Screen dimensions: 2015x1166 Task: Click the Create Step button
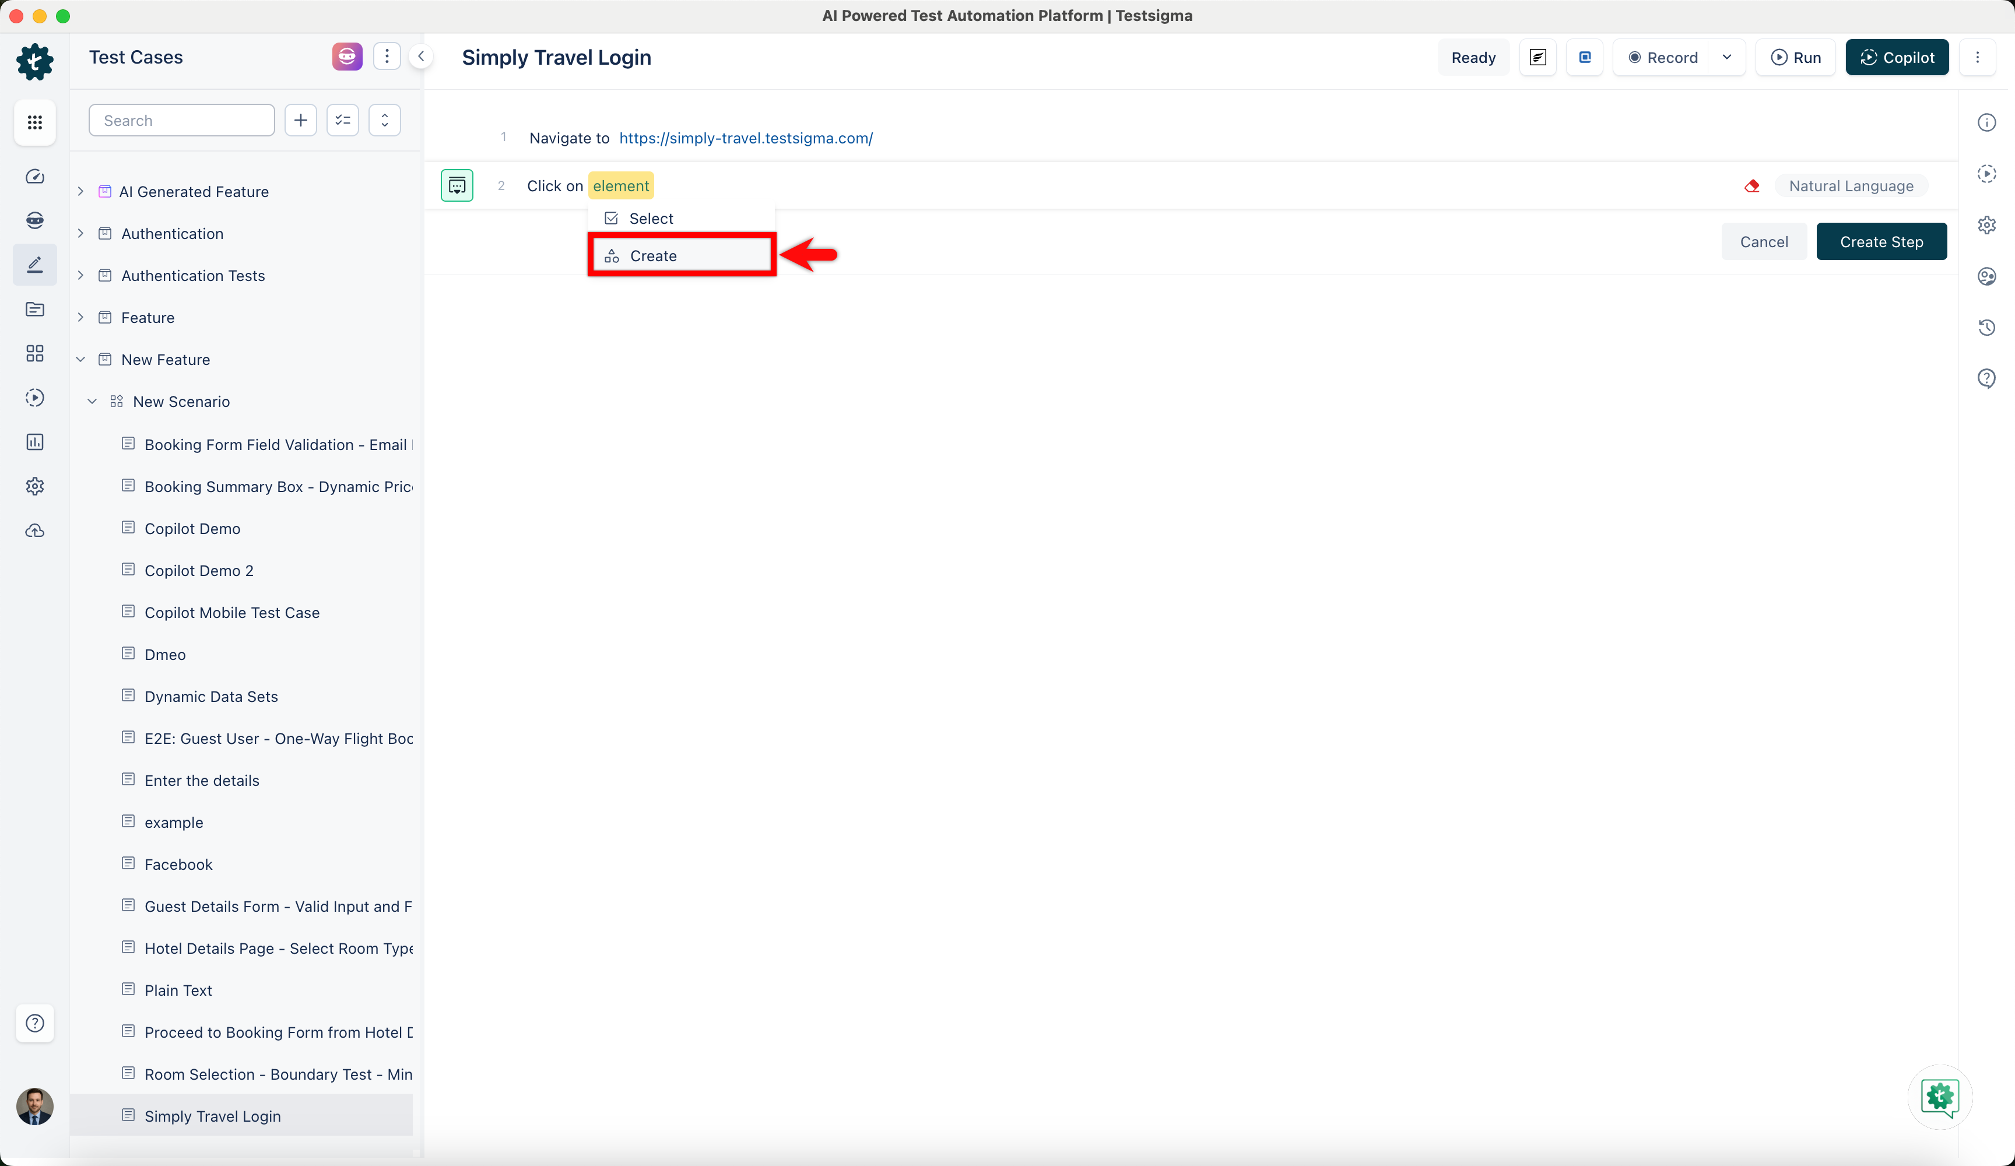coord(1881,241)
